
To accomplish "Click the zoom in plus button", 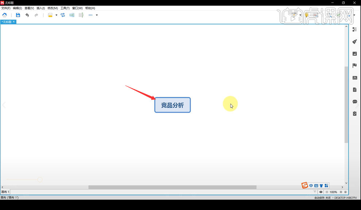I will (x=341, y=192).
